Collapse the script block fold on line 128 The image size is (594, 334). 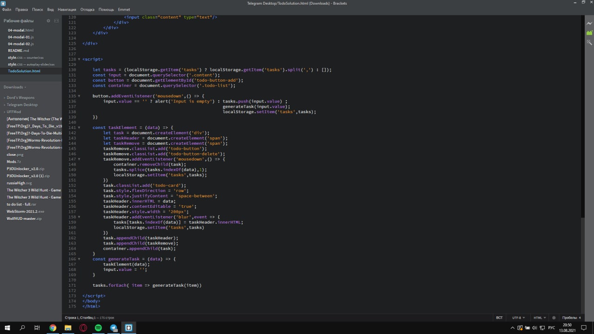[x=79, y=59]
